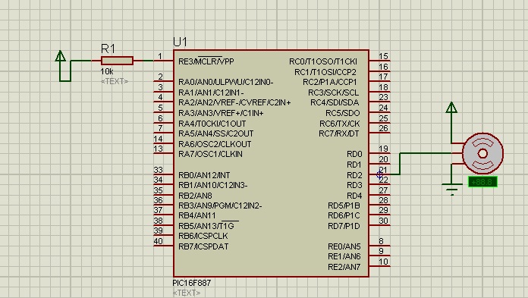Click pin RB5/AN13/T1G label
This screenshot has width=528, height=298.
[206, 226]
